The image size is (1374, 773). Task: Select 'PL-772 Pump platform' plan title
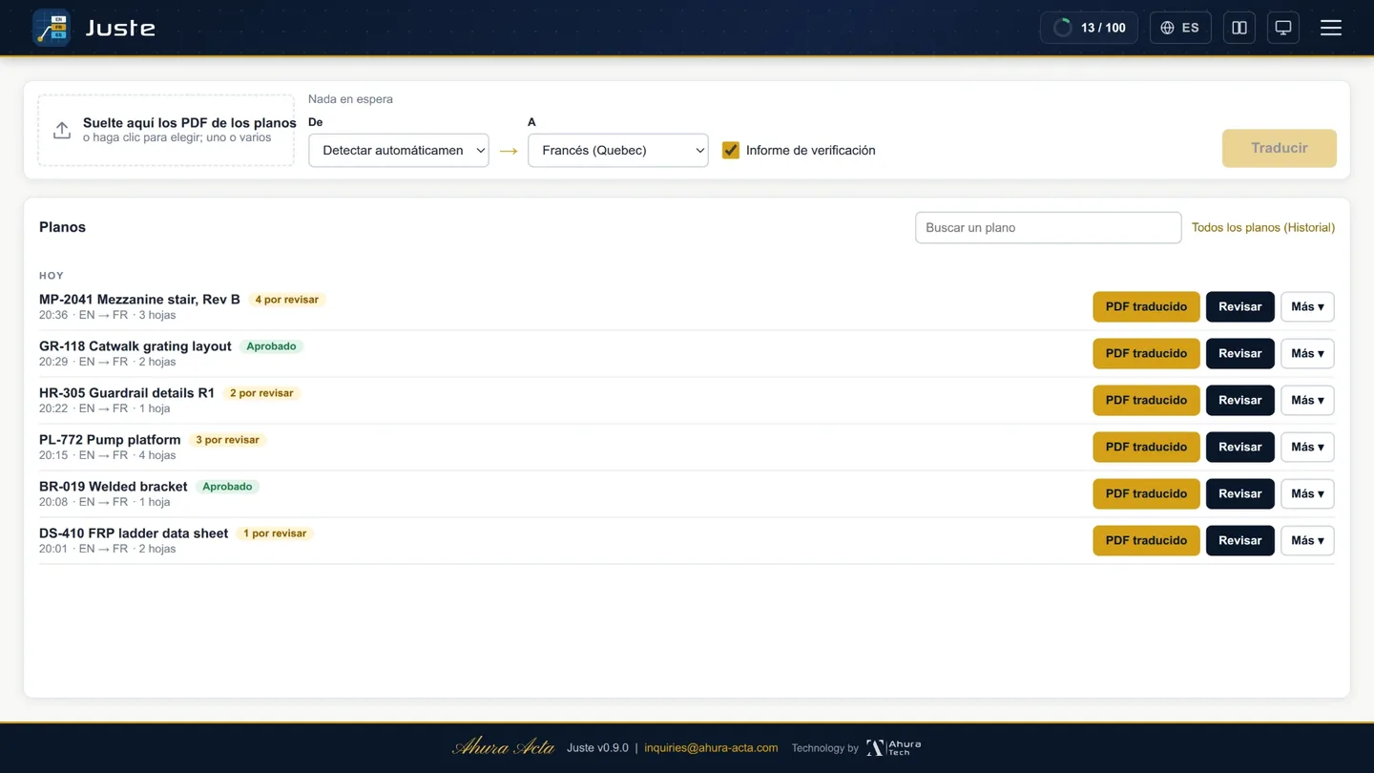(x=110, y=440)
